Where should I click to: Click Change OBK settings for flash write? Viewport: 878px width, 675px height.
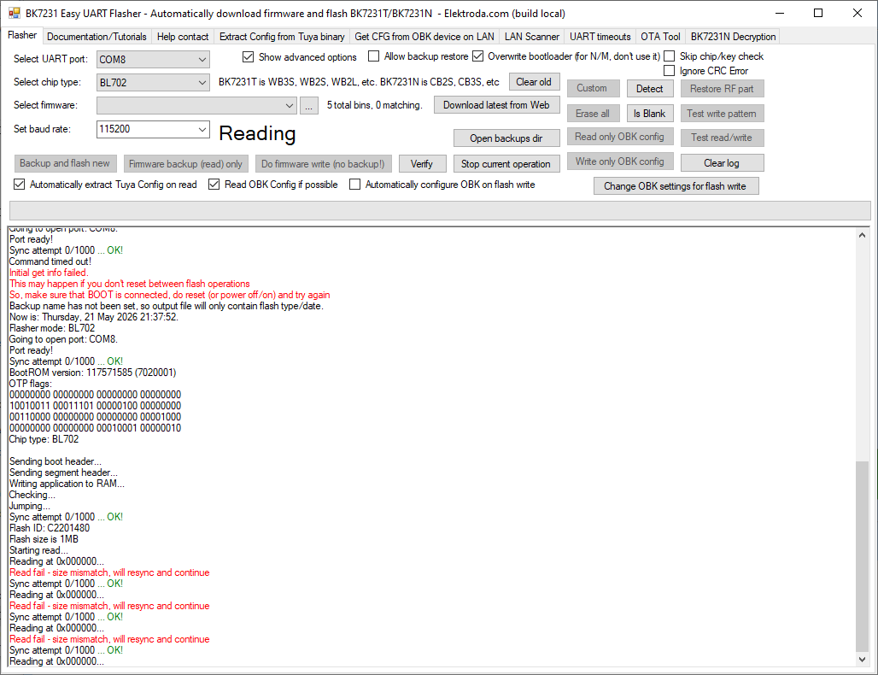click(676, 186)
